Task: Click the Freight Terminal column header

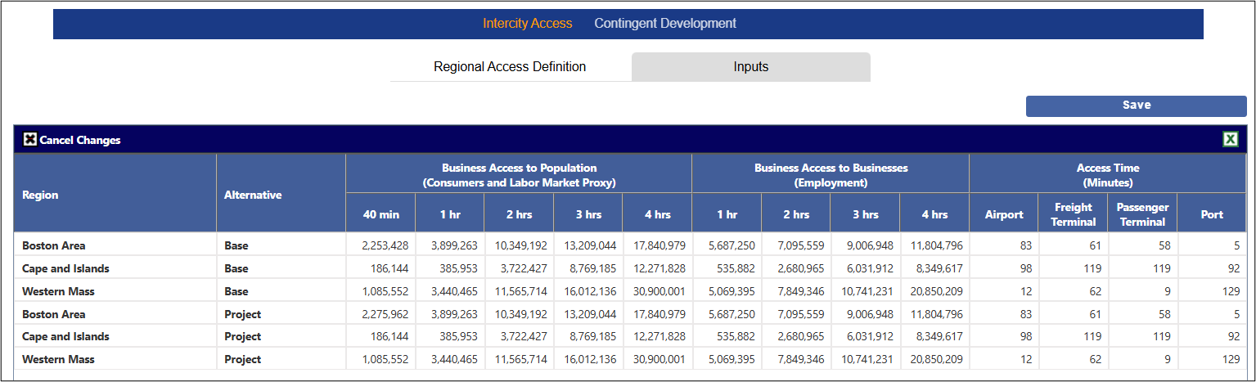Action: tap(1073, 214)
